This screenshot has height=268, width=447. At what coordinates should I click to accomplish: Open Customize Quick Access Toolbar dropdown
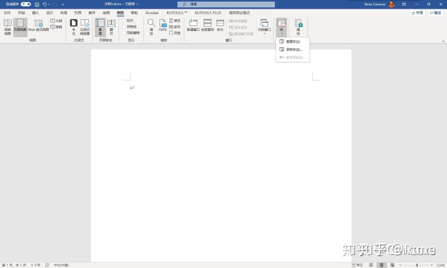click(x=63, y=4)
